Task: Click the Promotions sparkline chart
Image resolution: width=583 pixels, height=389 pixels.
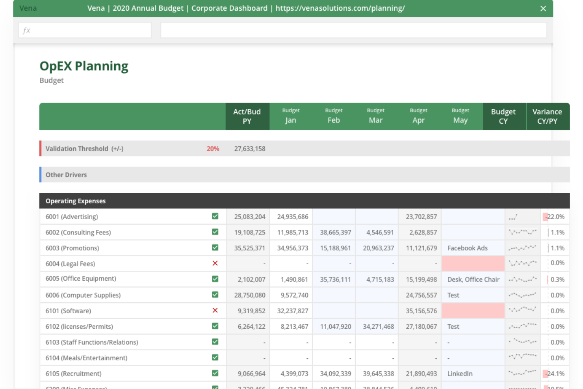Action: pyautogui.click(x=523, y=248)
